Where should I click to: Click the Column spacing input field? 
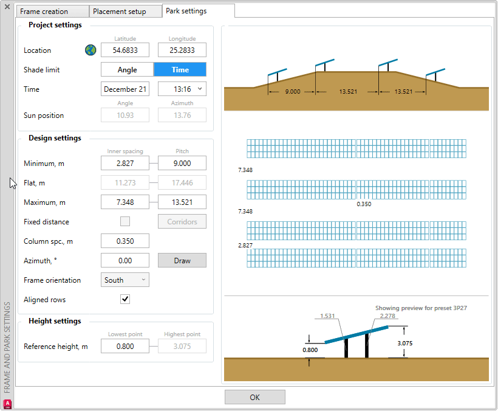(x=124, y=241)
